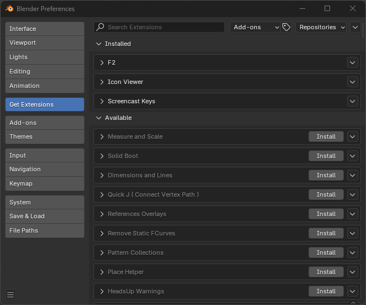366x305 pixels.
Task: Collapse the Installed section
Action: click(x=99, y=44)
